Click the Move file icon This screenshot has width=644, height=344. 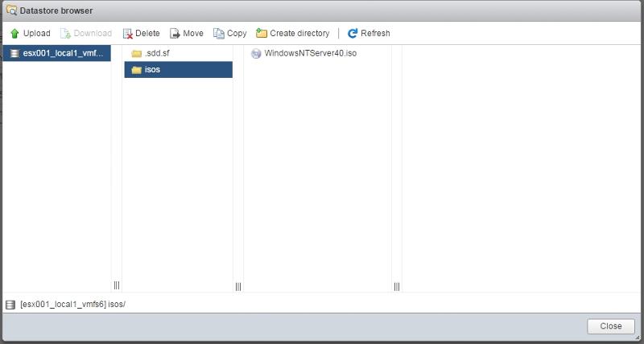click(175, 34)
